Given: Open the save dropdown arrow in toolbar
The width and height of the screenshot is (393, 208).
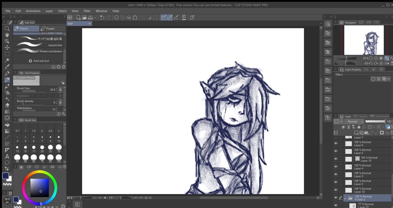Looking at the screenshot, I should 95,17.
